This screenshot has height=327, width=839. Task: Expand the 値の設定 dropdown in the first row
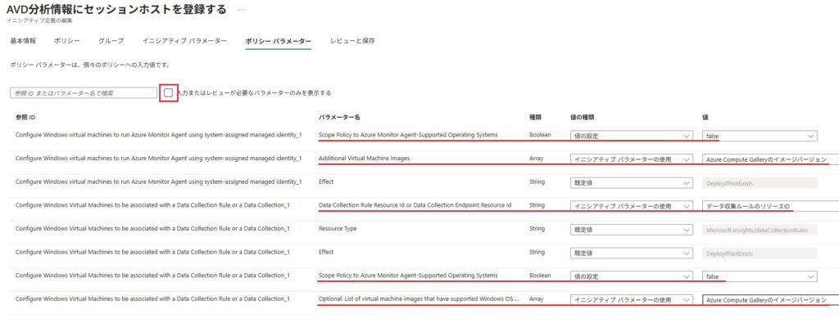631,136
